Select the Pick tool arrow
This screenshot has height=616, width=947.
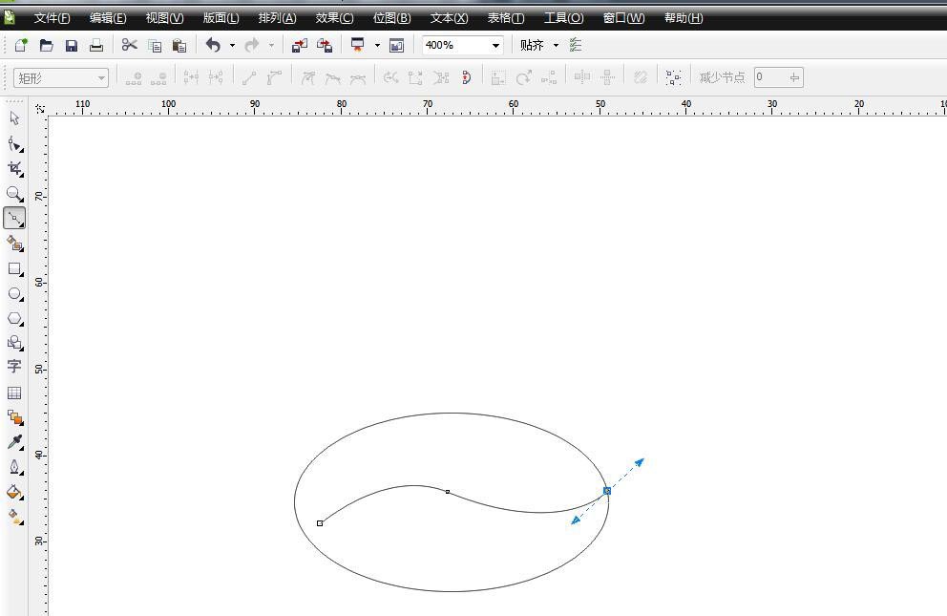click(14, 118)
